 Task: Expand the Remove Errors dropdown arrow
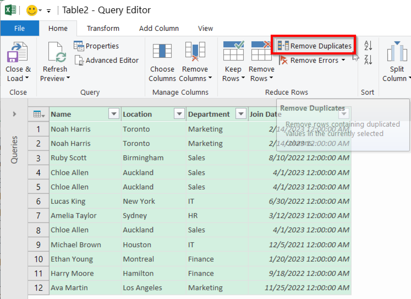[x=344, y=60]
